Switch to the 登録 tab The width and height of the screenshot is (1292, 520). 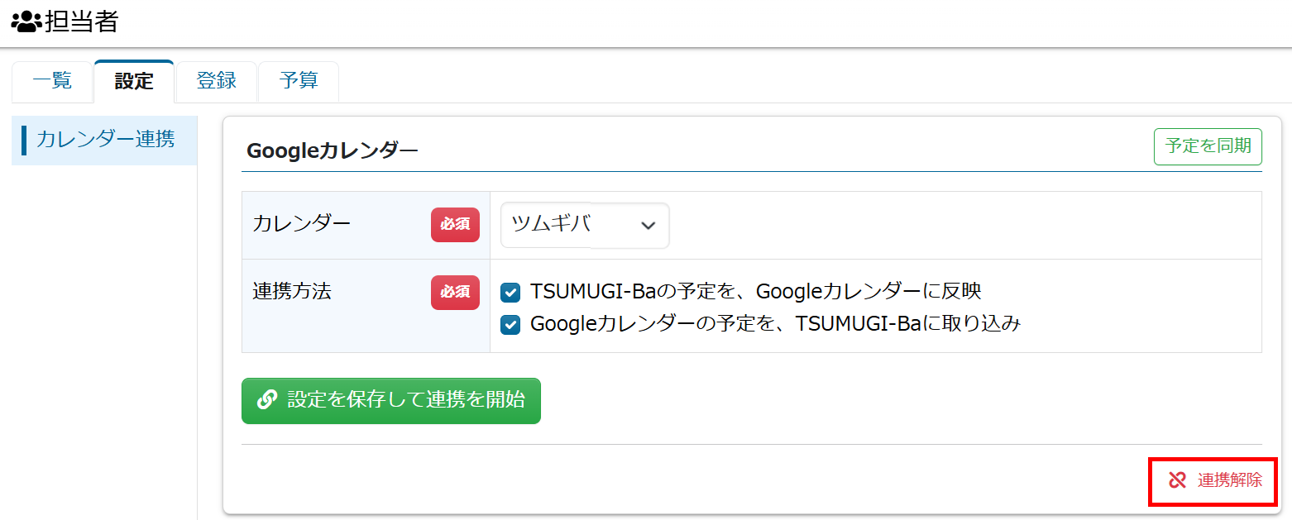click(x=217, y=81)
